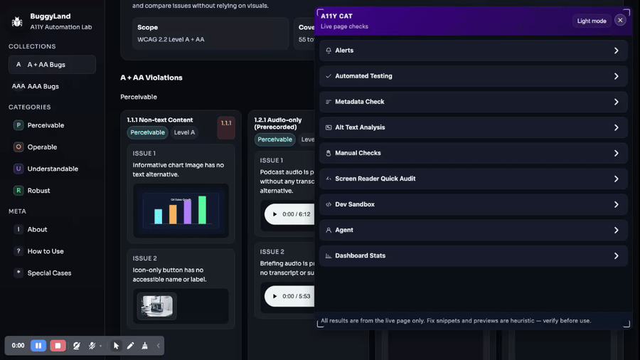Pause the screen recording
This screenshot has height=360, width=640.
click(38, 346)
